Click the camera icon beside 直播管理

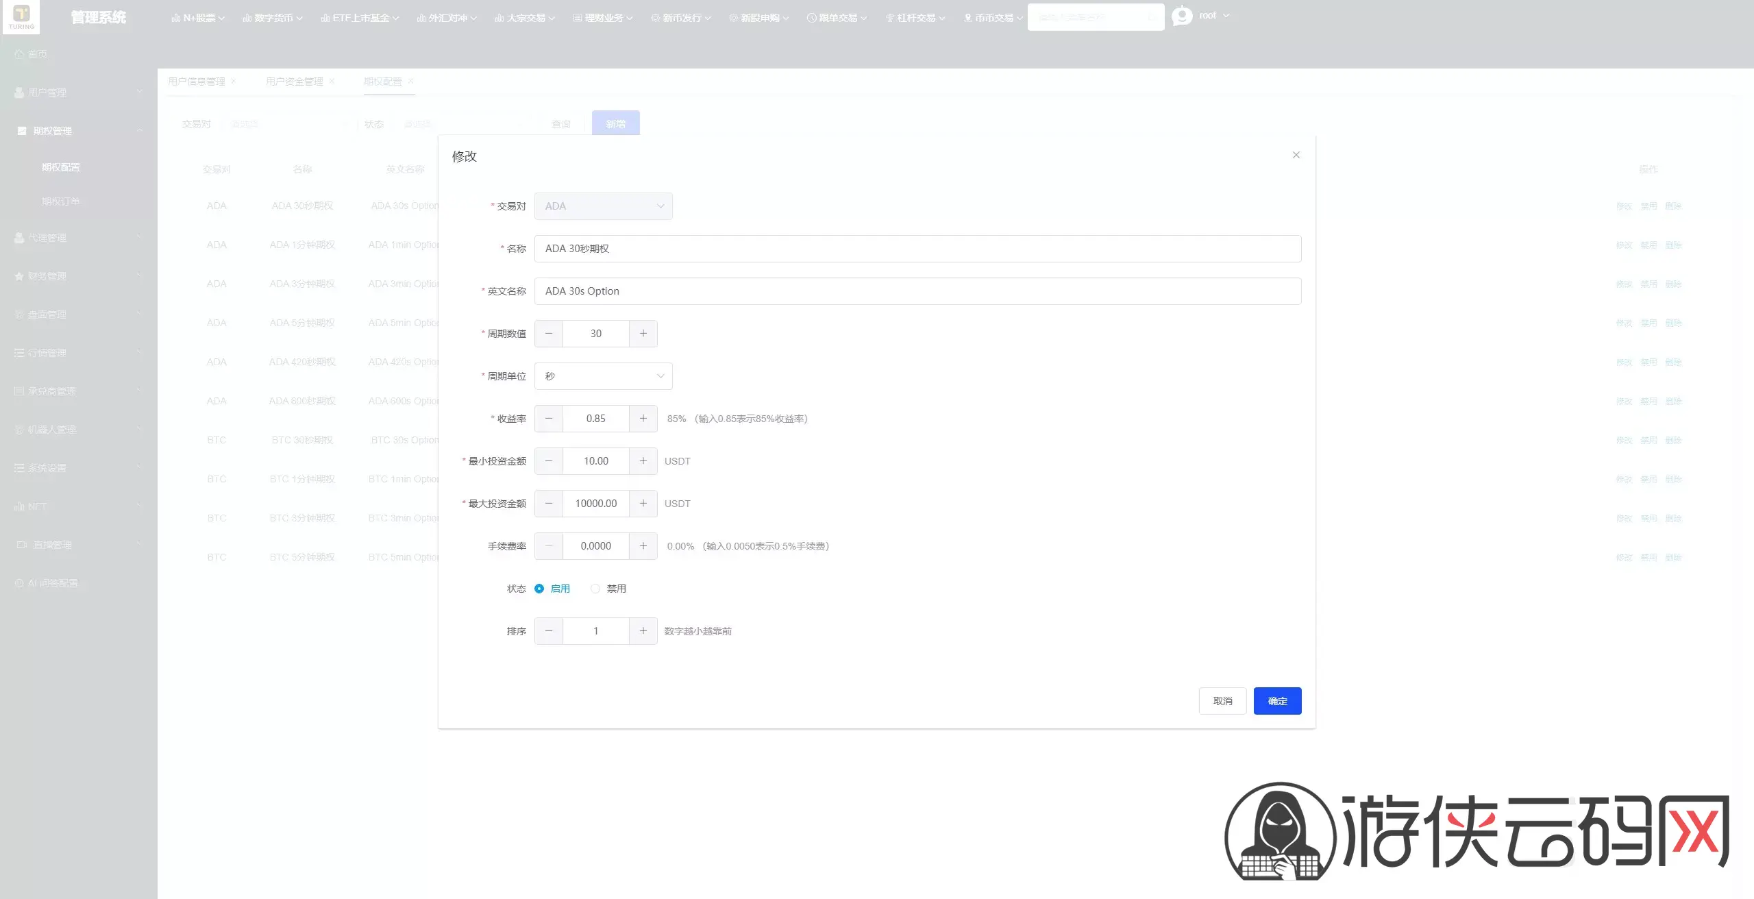(22, 545)
